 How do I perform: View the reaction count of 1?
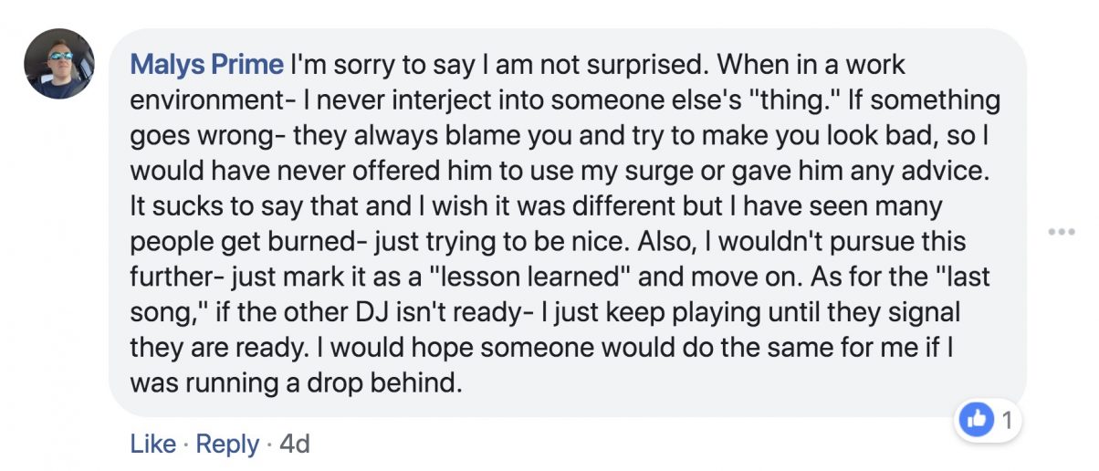1008,420
